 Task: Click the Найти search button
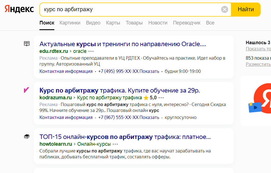pyautogui.click(x=246, y=10)
